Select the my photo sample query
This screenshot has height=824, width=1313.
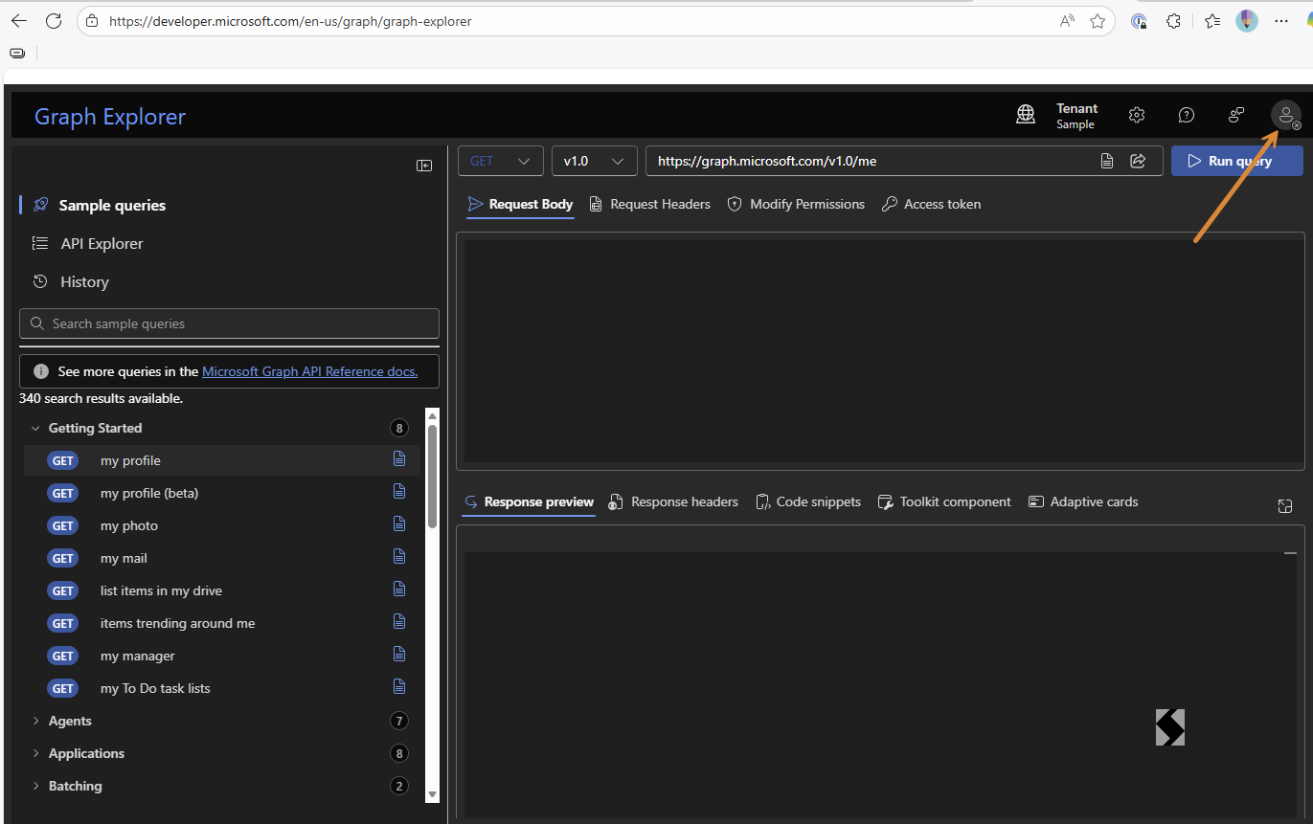pyautogui.click(x=222, y=525)
